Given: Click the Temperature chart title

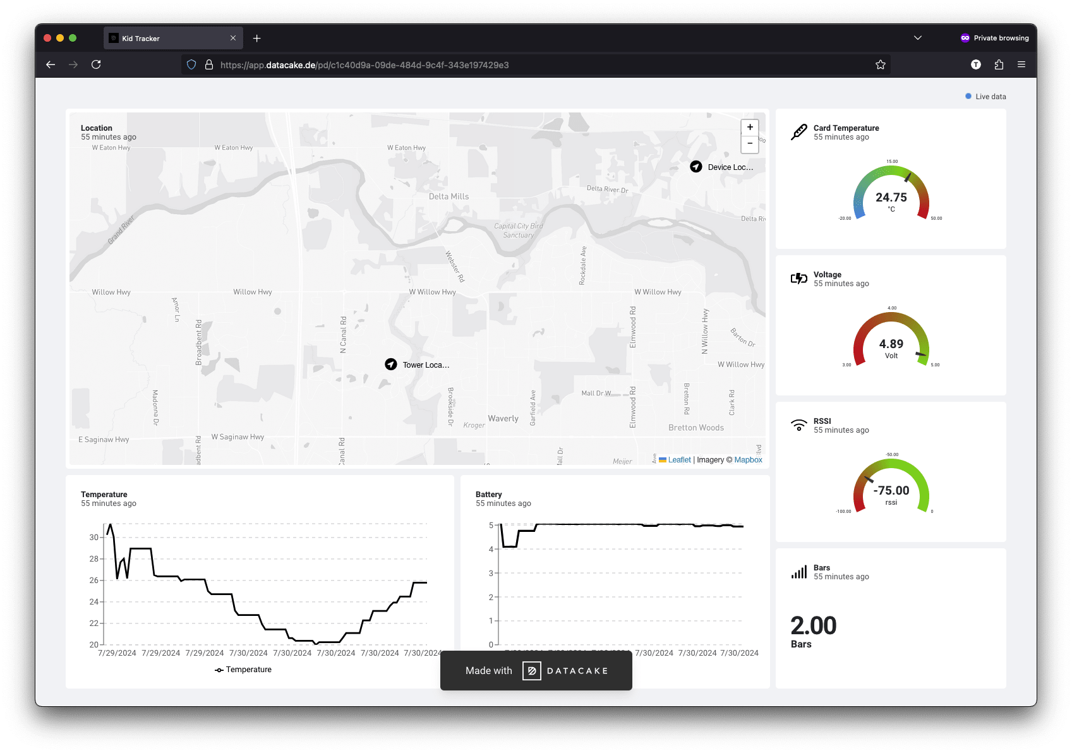Looking at the screenshot, I should pyautogui.click(x=104, y=495).
